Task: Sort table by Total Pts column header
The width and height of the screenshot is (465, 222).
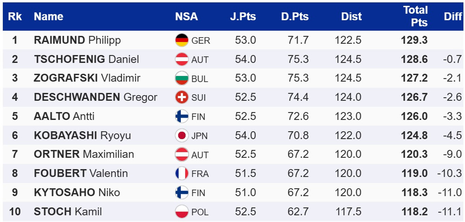Action: click(415, 16)
